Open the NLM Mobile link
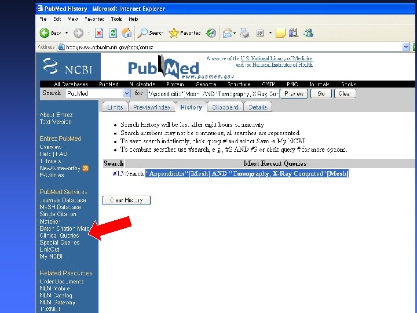The image size is (417, 313). click(x=55, y=289)
